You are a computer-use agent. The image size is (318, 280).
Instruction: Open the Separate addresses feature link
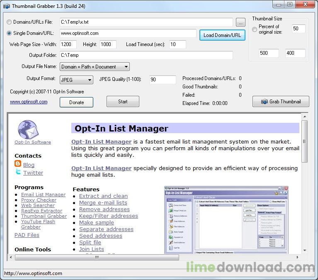106,229
